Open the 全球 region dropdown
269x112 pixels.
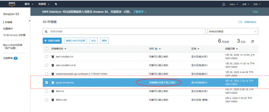(246, 4)
